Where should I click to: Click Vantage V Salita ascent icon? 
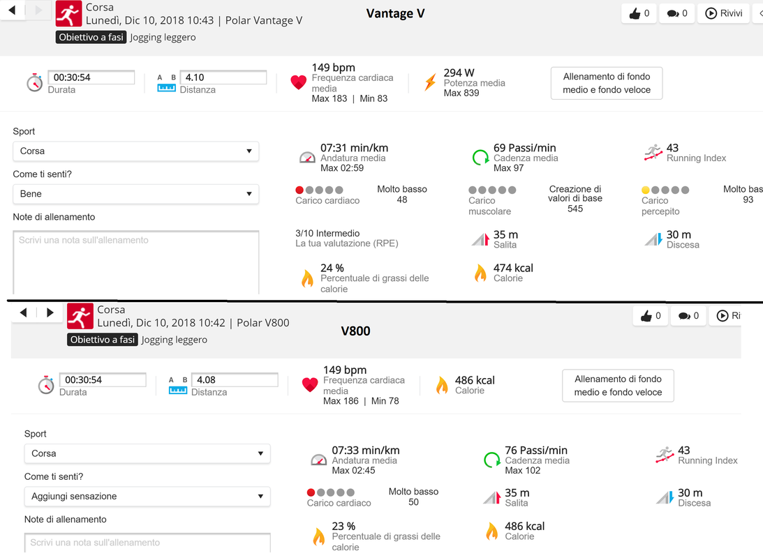click(x=480, y=240)
